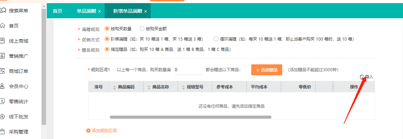Click the empty table message text
This screenshot has width=403, height=139.
point(232,106)
